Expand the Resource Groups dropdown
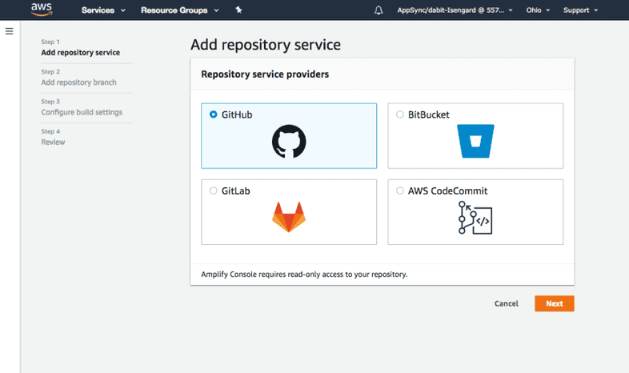The height and width of the screenshot is (373, 629). click(180, 10)
